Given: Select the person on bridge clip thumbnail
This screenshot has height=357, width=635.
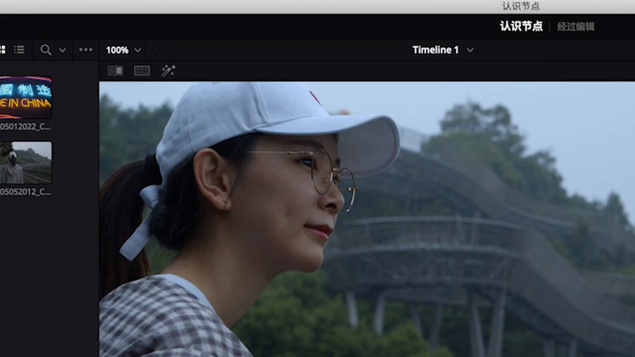Looking at the screenshot, I should pos(26,162).
